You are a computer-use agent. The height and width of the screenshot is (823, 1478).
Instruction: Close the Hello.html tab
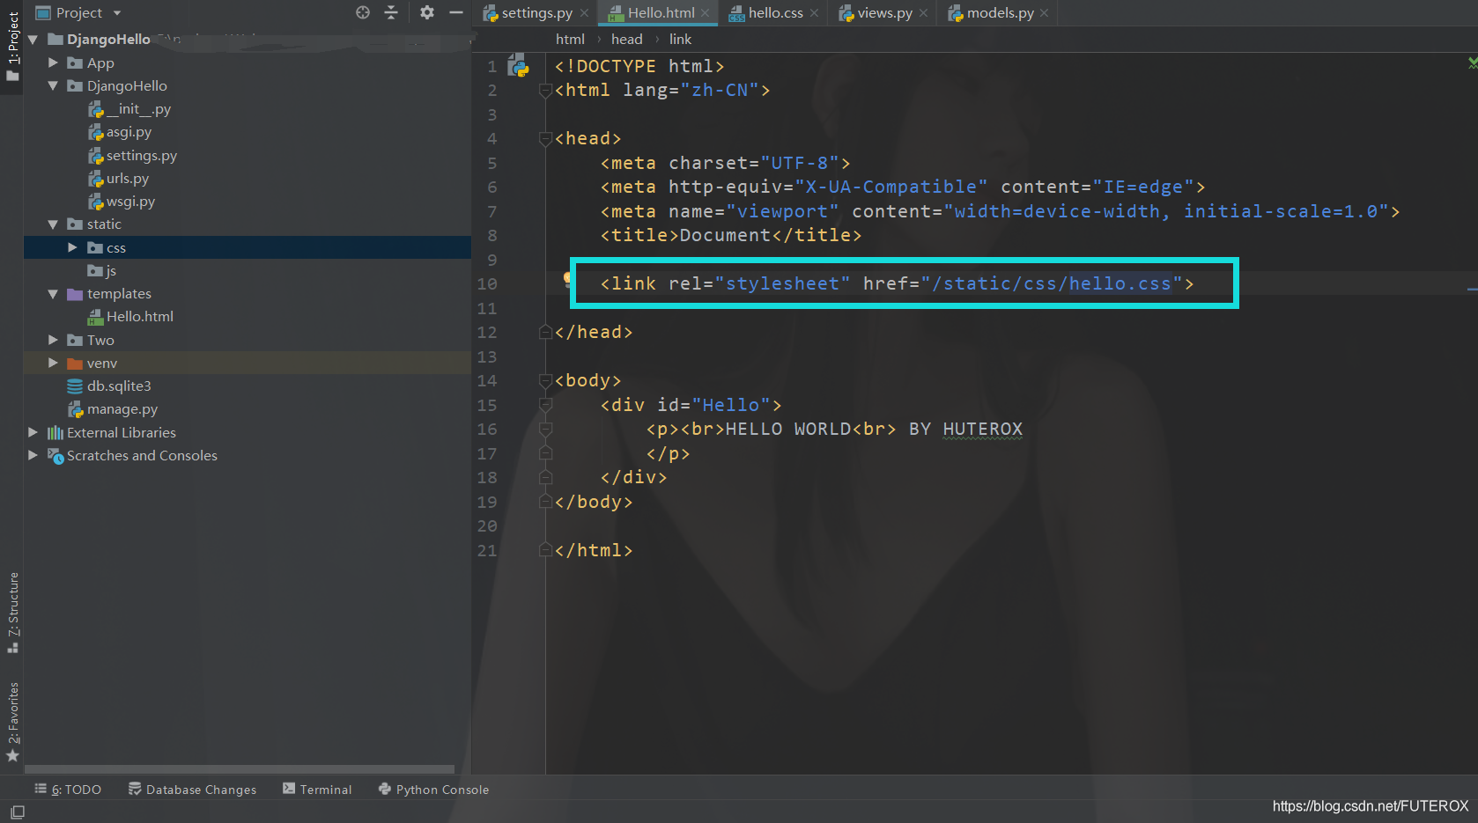[705, 13]
